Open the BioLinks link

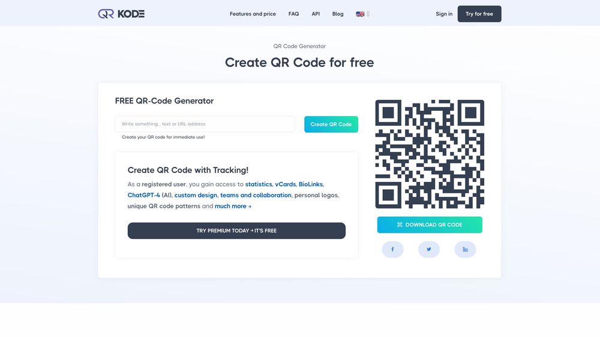point(311,184)
